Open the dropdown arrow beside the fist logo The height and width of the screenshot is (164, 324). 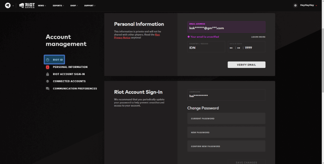pyautogui.click(x=13, y=6)
